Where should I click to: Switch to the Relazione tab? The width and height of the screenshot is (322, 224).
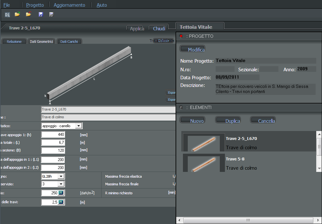click(x=14, y=42)
